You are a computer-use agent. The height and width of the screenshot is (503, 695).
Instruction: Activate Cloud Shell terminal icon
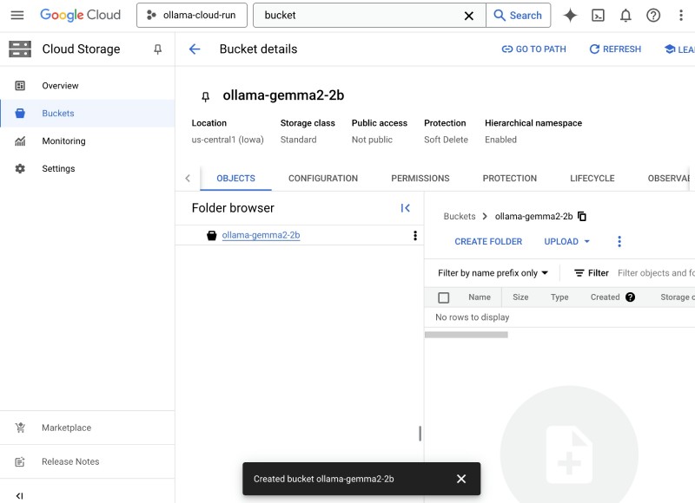point(598,16)
